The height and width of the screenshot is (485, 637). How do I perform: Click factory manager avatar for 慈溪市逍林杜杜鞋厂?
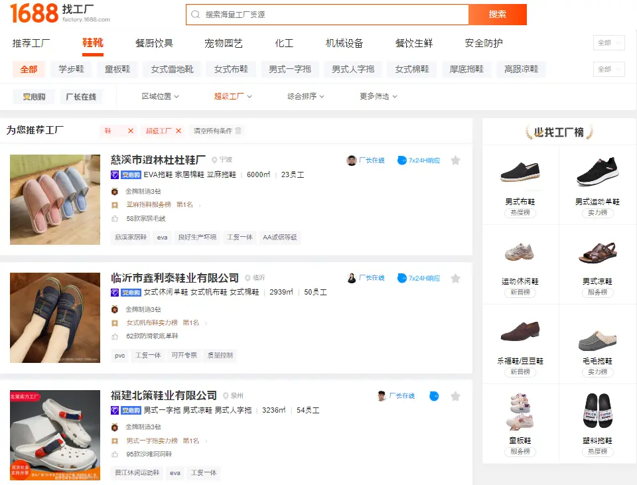click(x=352, y=161)
